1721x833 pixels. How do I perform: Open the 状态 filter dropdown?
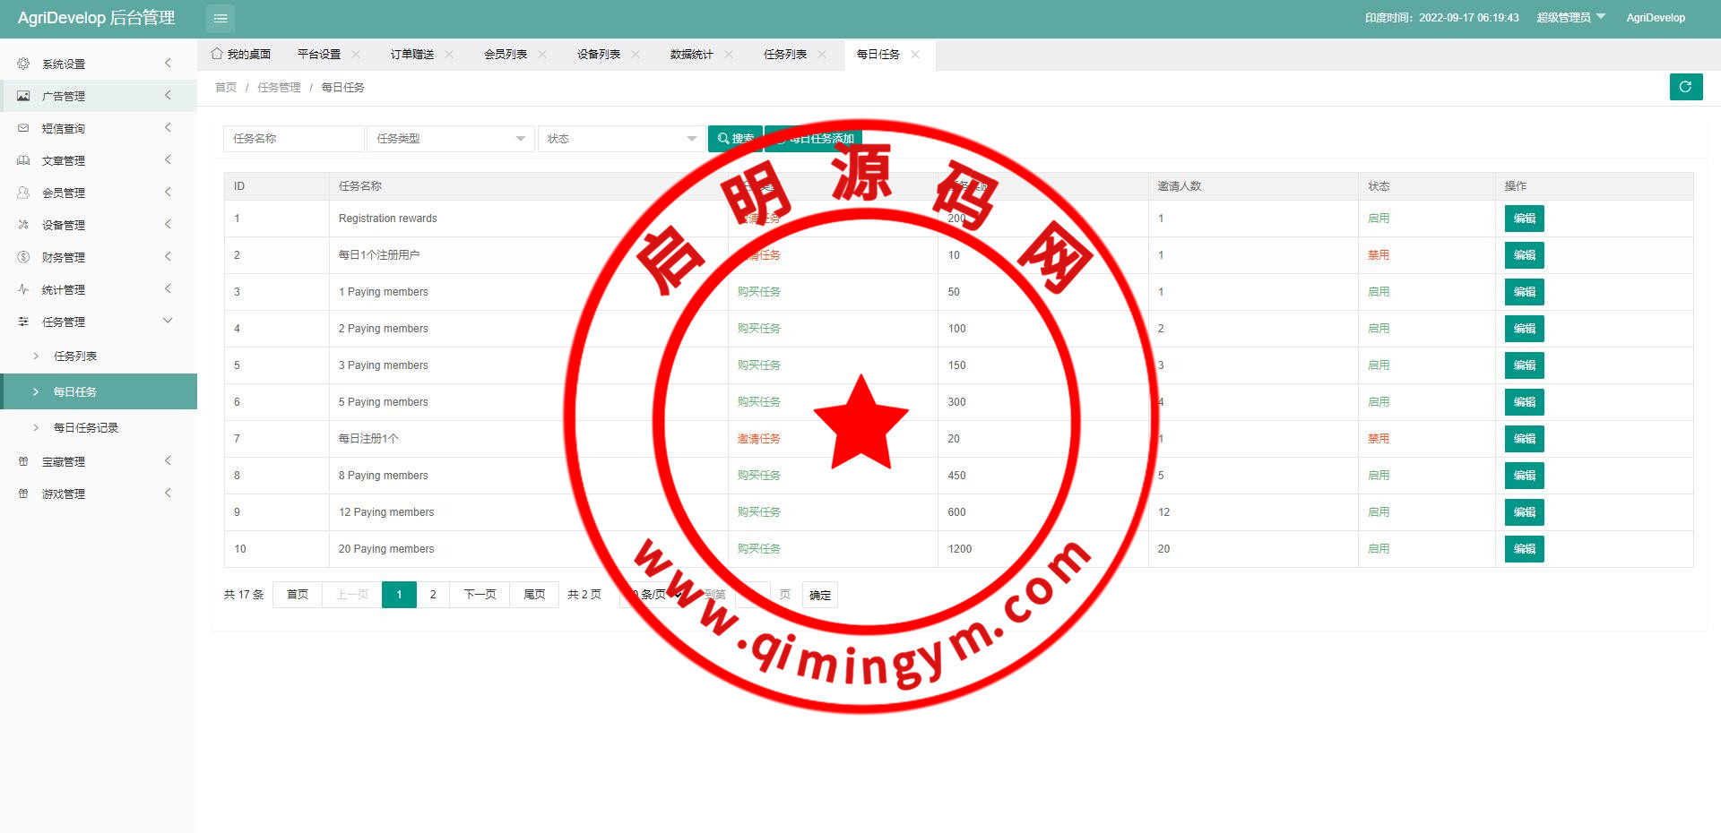621,139
